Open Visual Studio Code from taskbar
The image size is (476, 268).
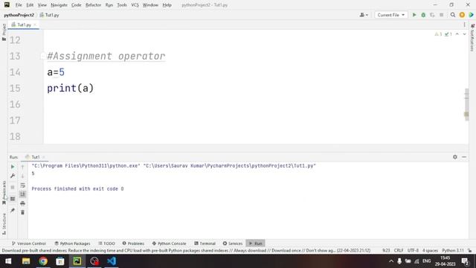coord(112,261)
